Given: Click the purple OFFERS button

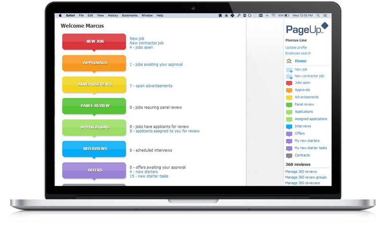Looking at the screenshot, I should pyautogui.click(x=94, y=170).
